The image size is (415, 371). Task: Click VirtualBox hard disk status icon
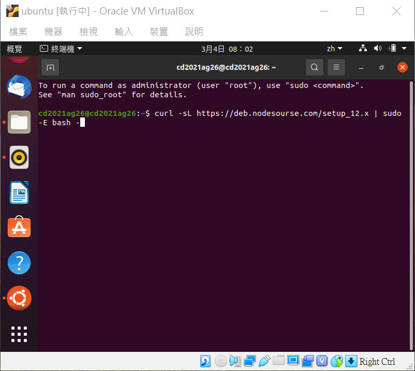coord(205,361)
